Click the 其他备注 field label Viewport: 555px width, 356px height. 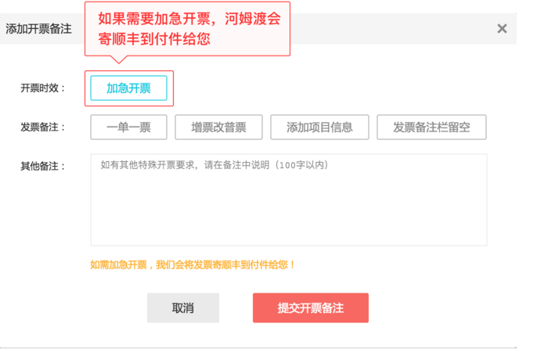point(43,166)
